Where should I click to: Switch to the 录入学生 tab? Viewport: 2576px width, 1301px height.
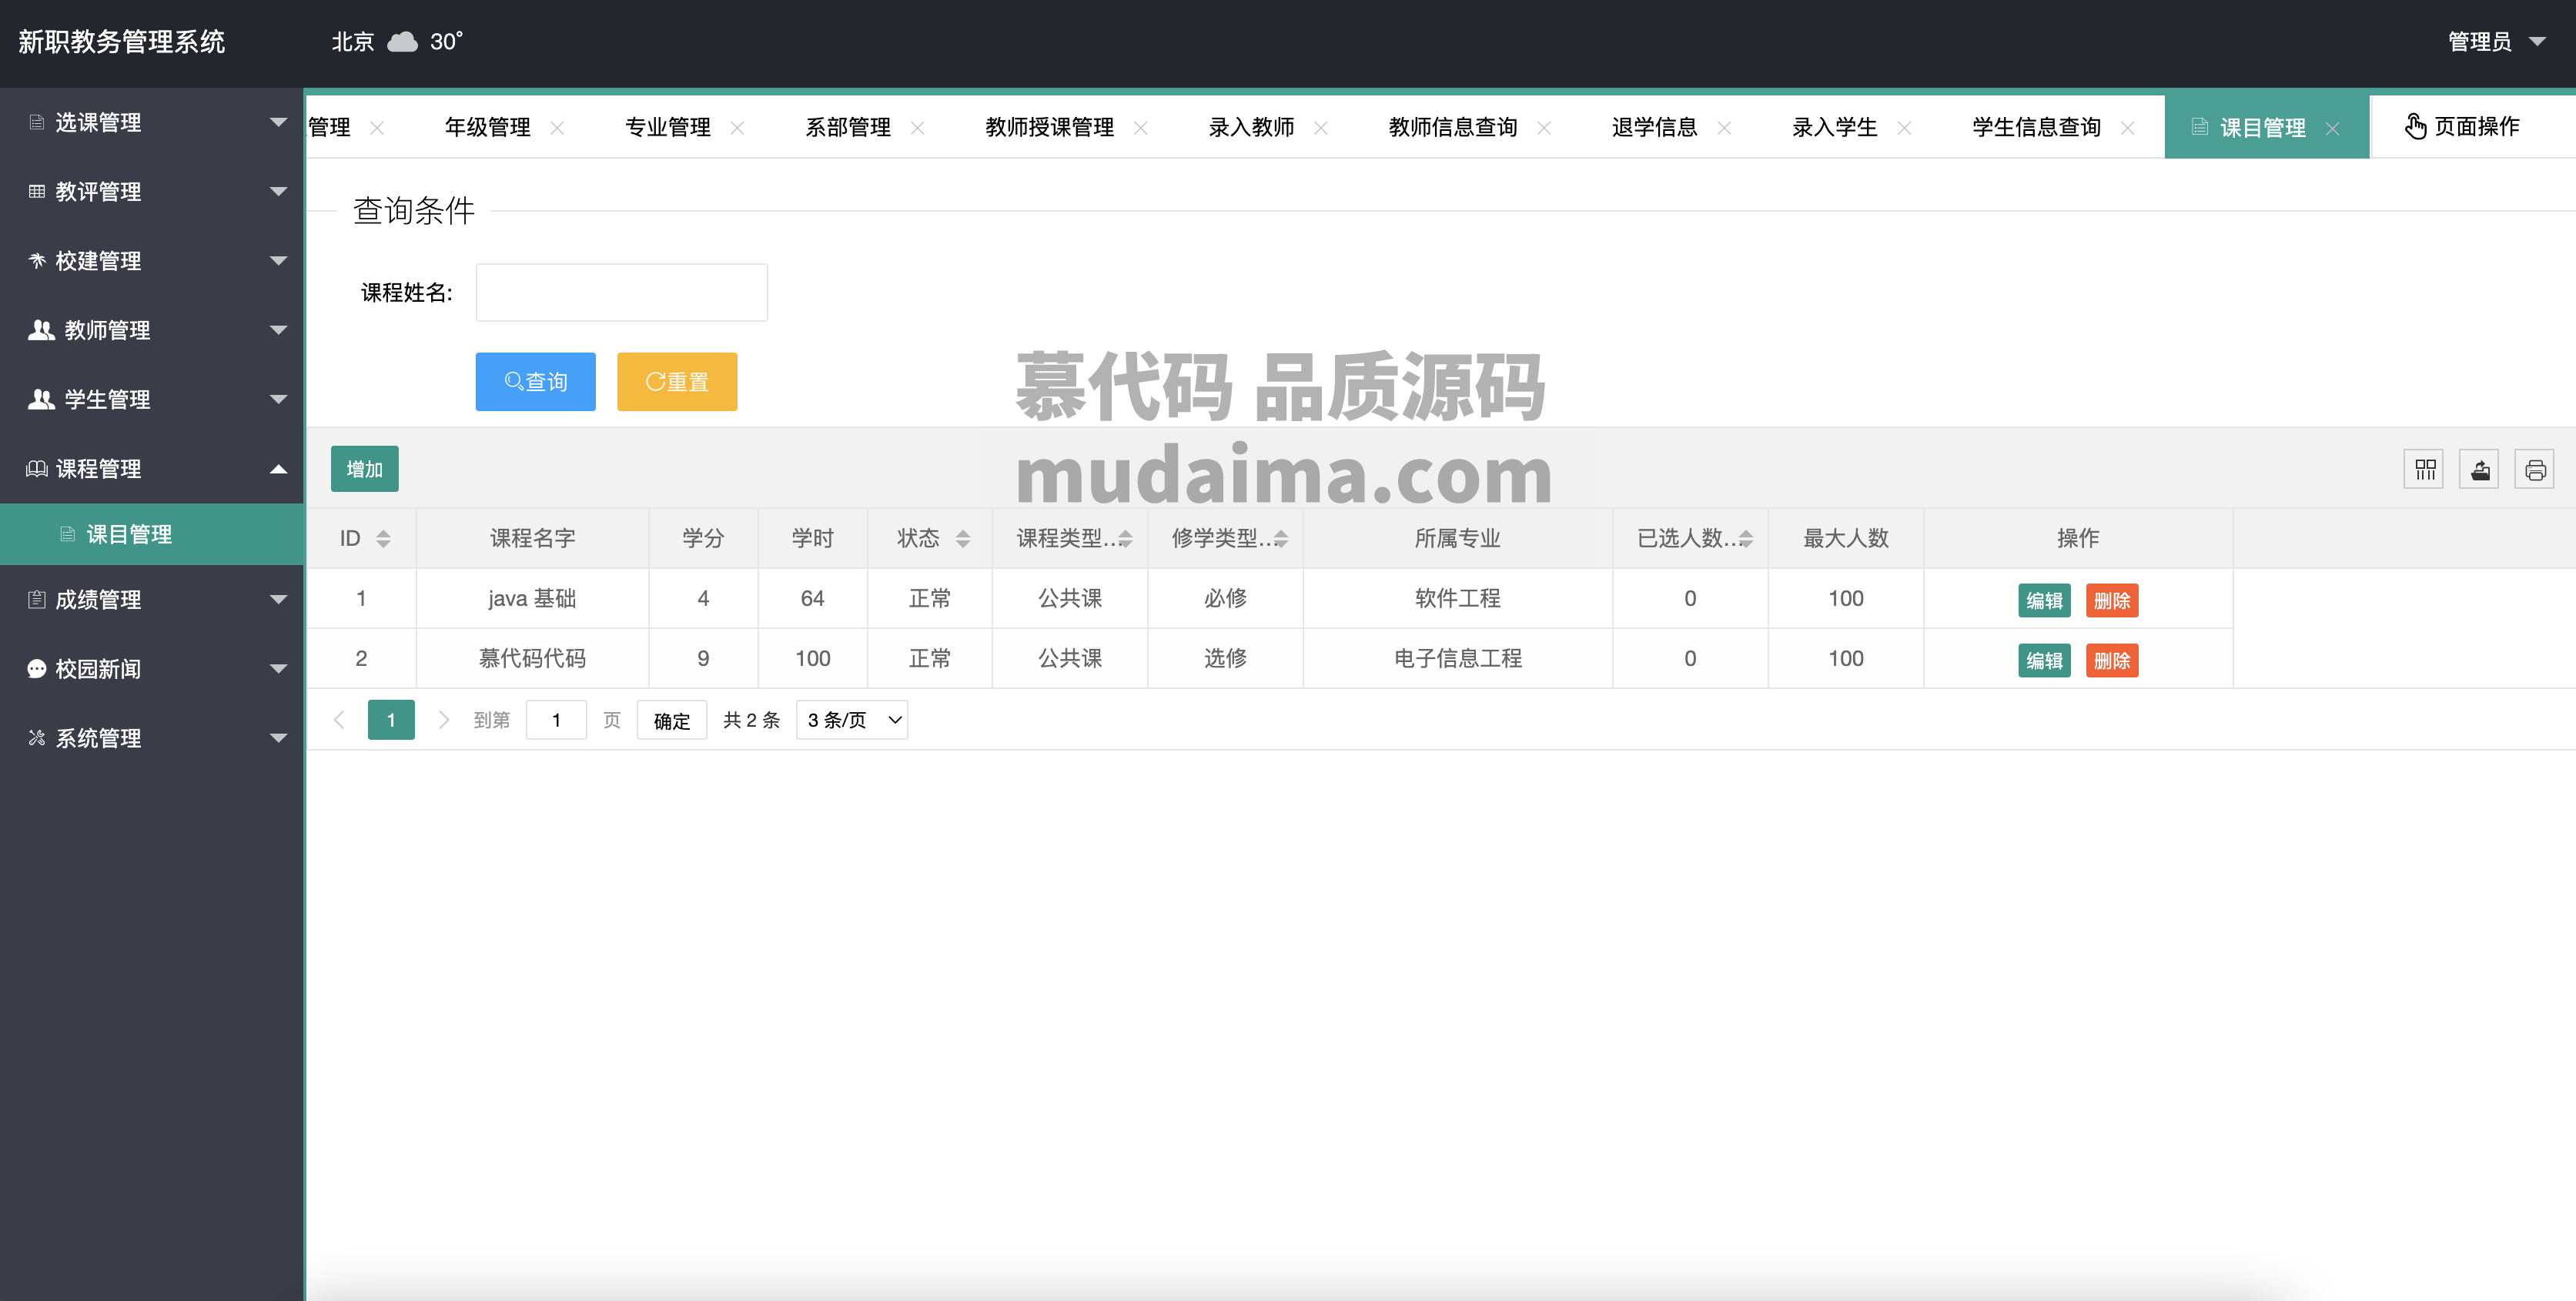(x=1835, y=127)
